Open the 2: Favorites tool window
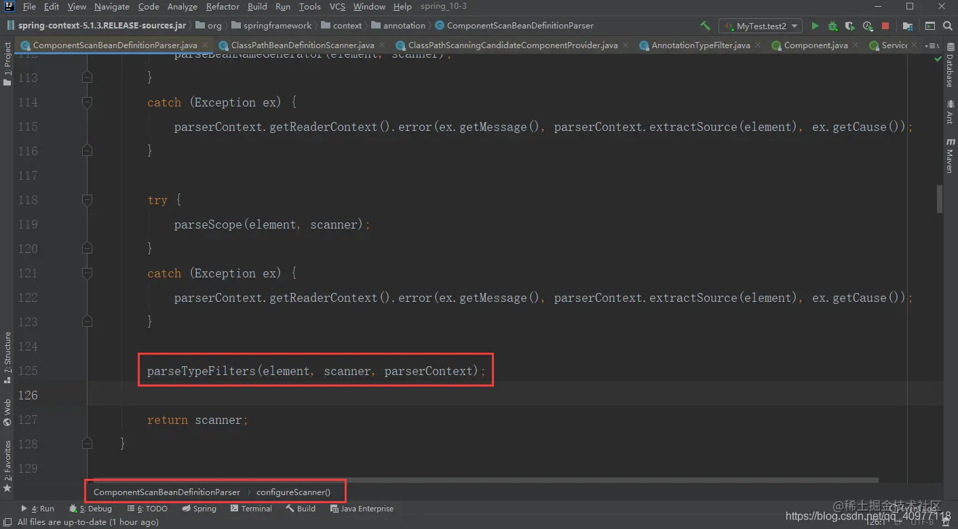The height and width of the screenshot is (529, 958). pyautogui.click(x=7, y=466)
